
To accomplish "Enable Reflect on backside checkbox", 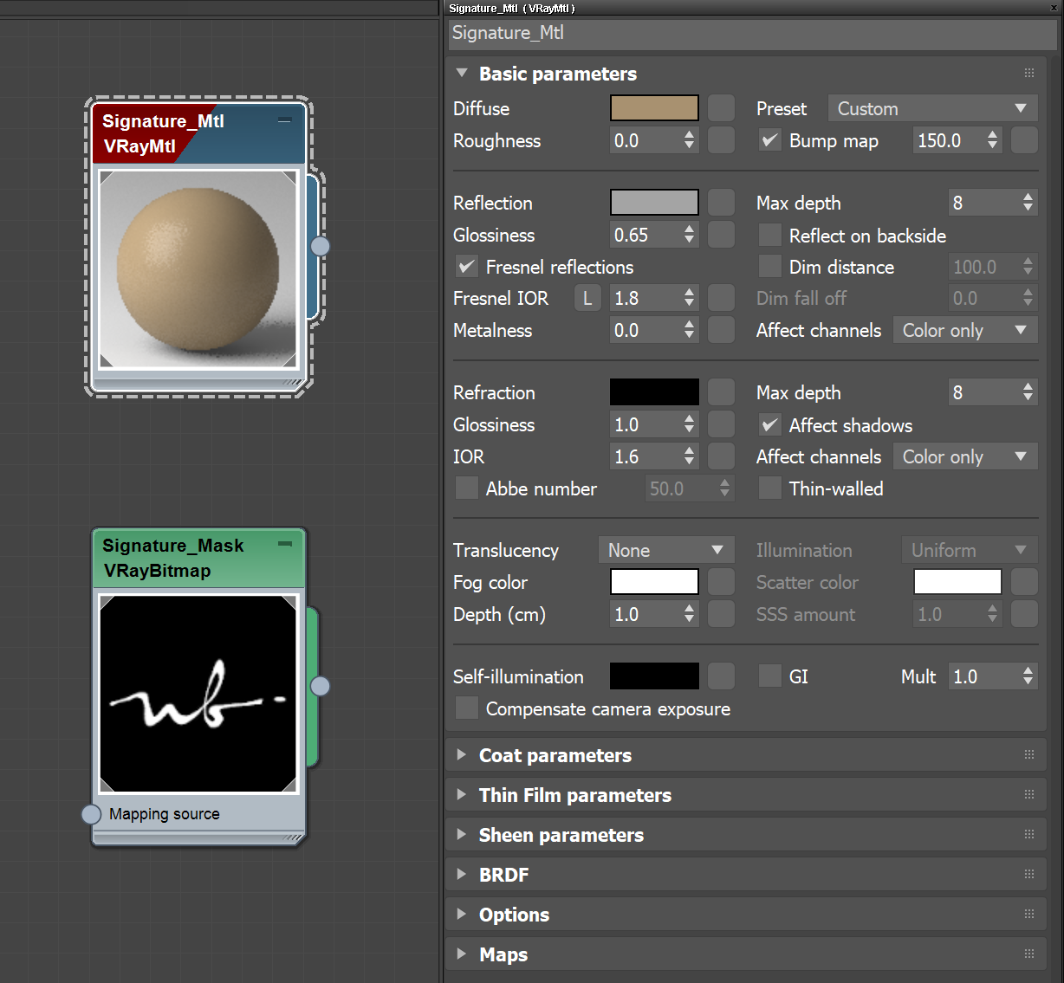I will (769, 236).
